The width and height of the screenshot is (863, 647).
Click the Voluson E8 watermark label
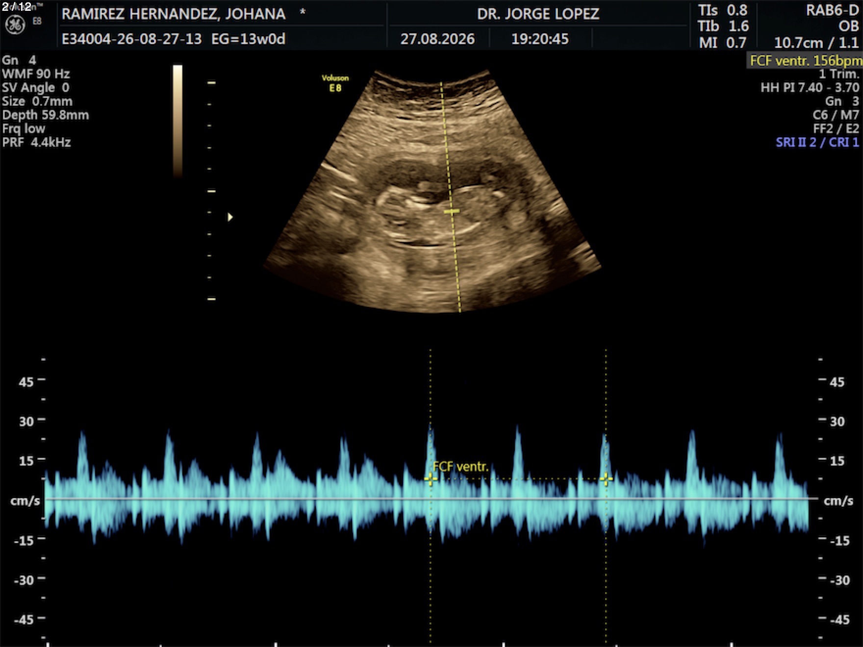[x=335, y=83]
